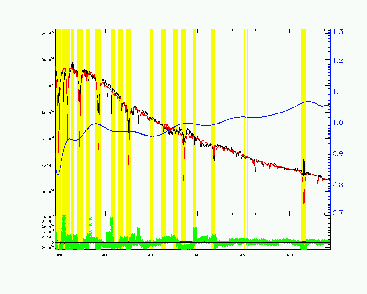Click the 0.7 label on the blue right axis

[338, 213]
